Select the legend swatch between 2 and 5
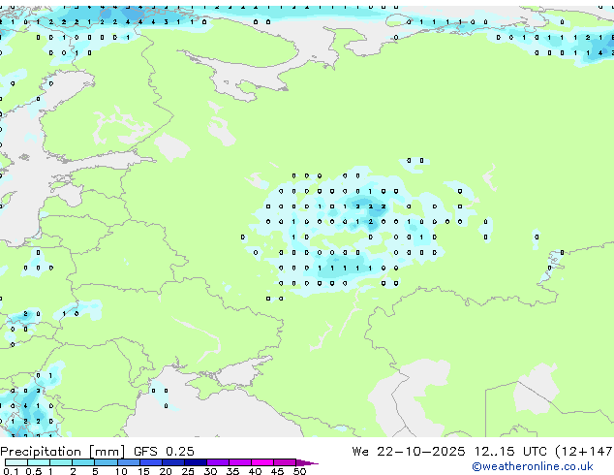The height and width of the screenshot is (475, 614). click(83, 462)
